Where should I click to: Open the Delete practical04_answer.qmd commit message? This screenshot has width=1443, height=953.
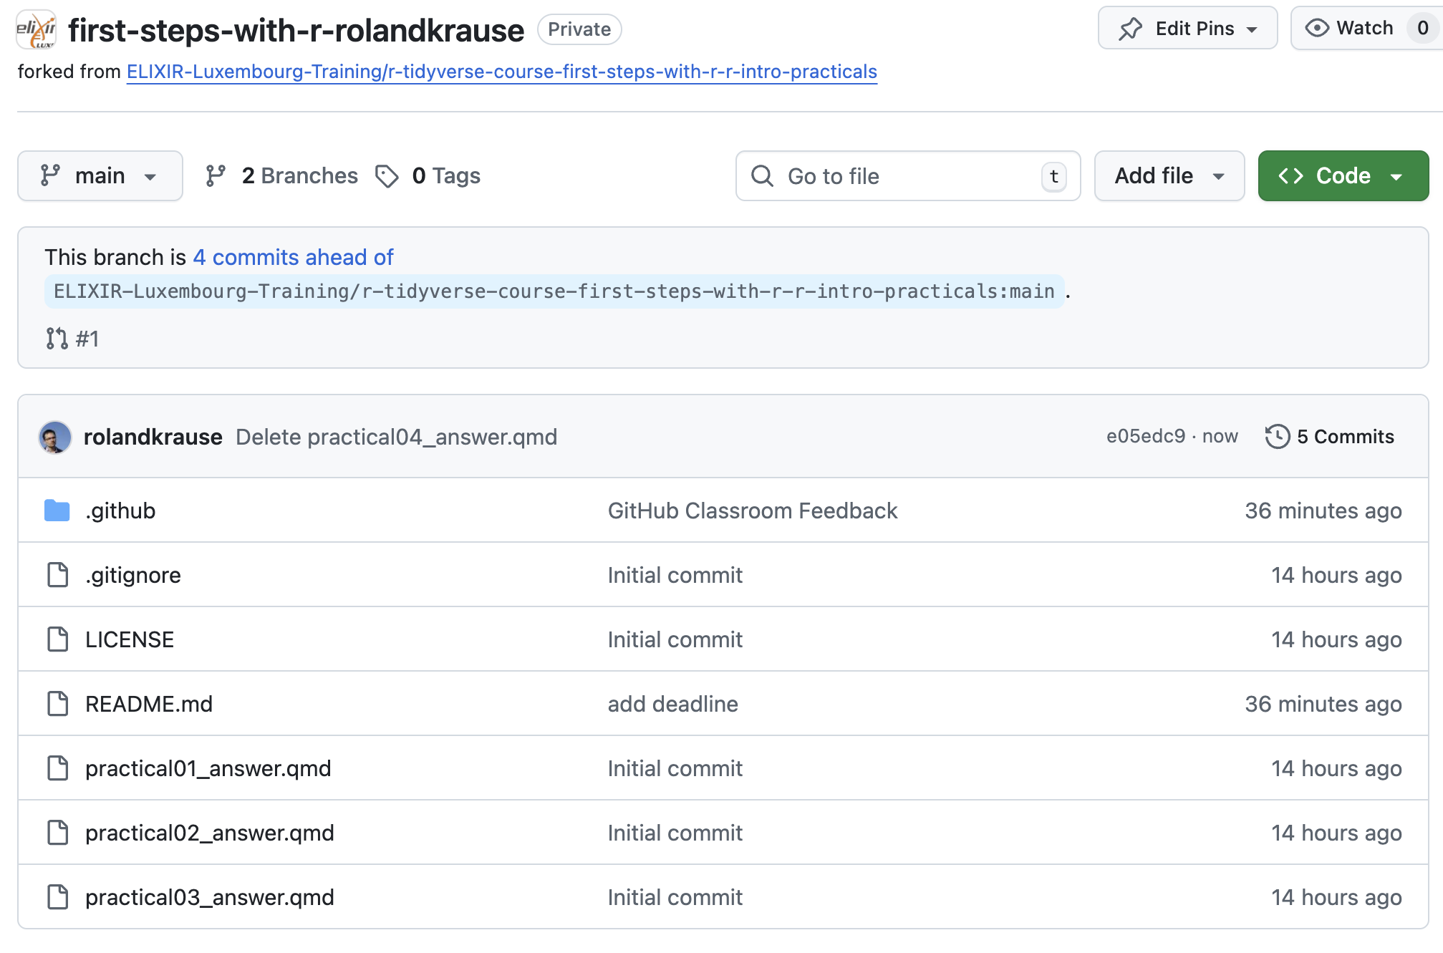point(396,437)
